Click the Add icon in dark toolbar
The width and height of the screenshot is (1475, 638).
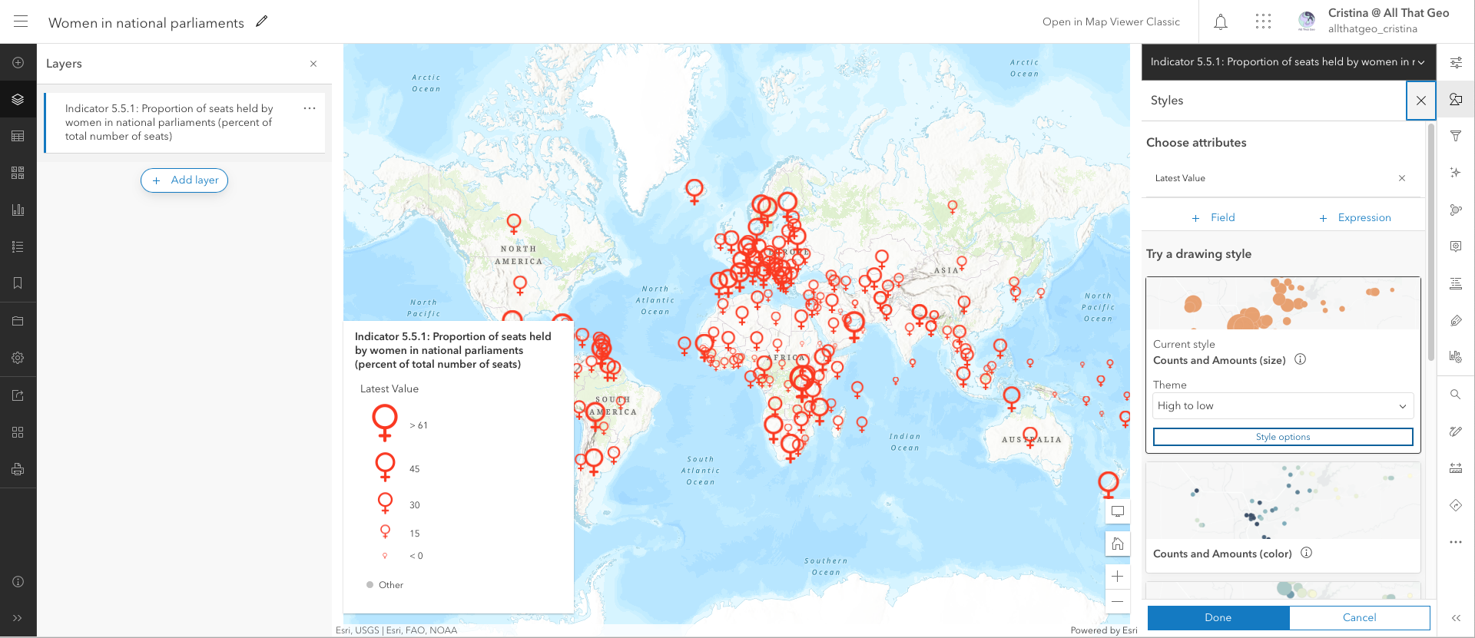point(18,63)
